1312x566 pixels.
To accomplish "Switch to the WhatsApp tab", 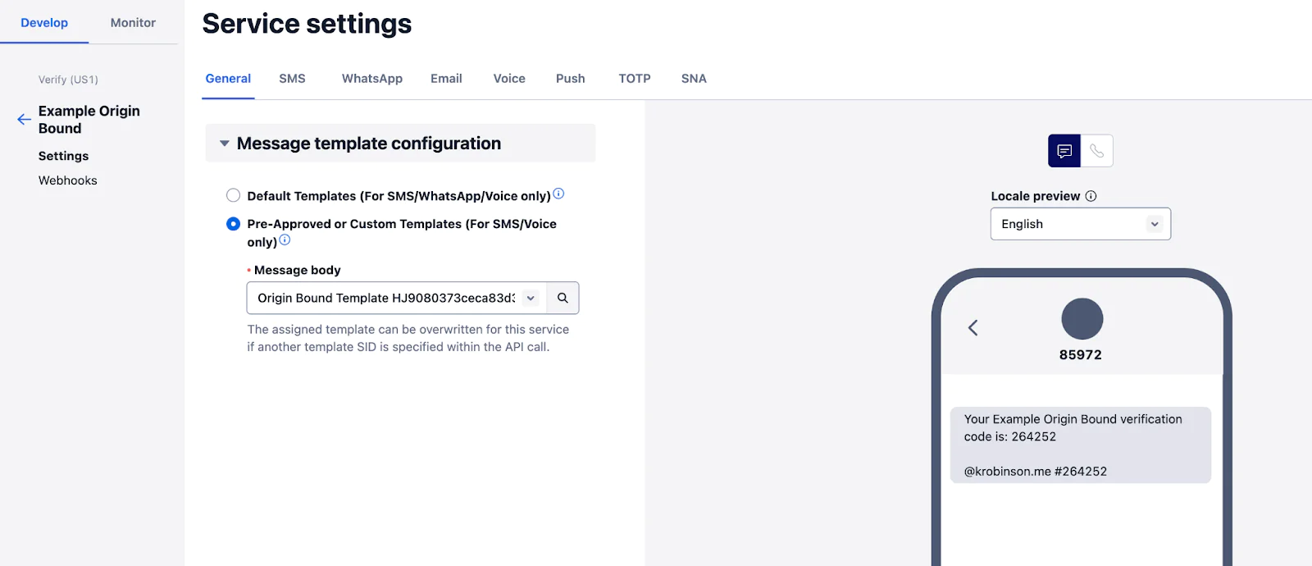I will (372, 78).
